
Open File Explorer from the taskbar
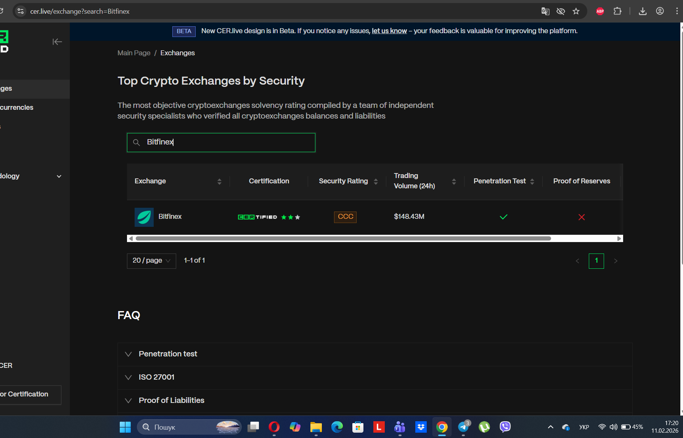(x=316, y=427)
